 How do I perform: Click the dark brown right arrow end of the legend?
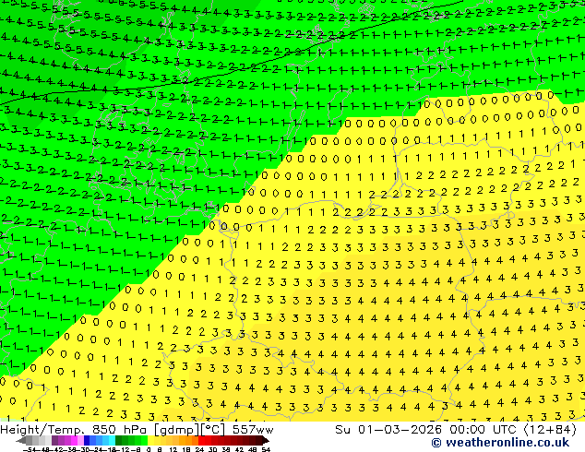tap(266, 441)
